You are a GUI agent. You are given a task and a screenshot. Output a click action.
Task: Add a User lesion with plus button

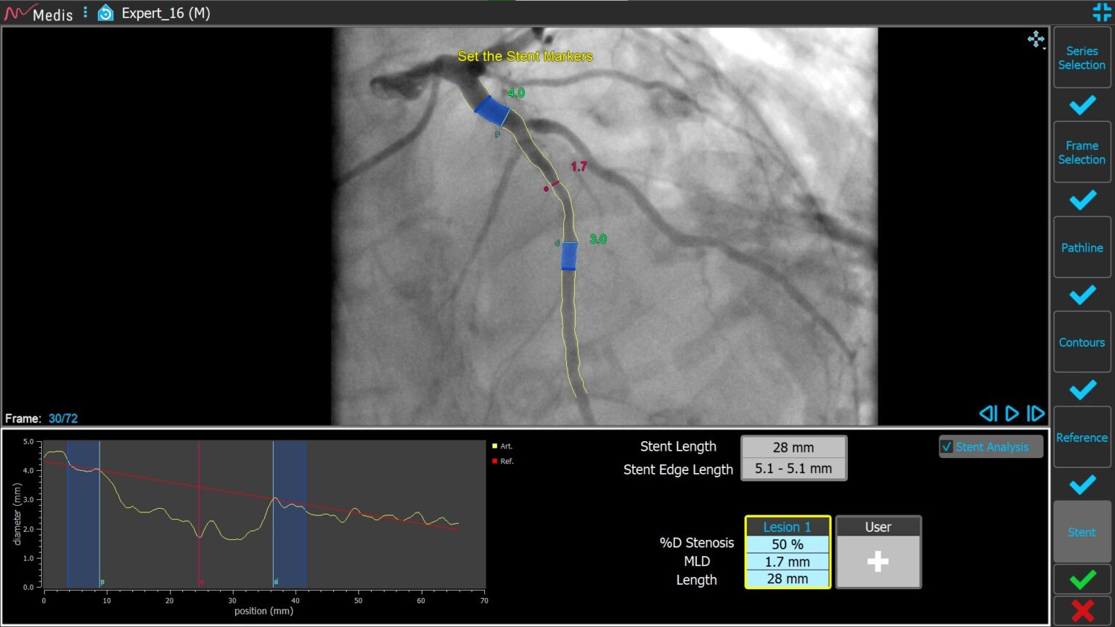tap(878, 561)
